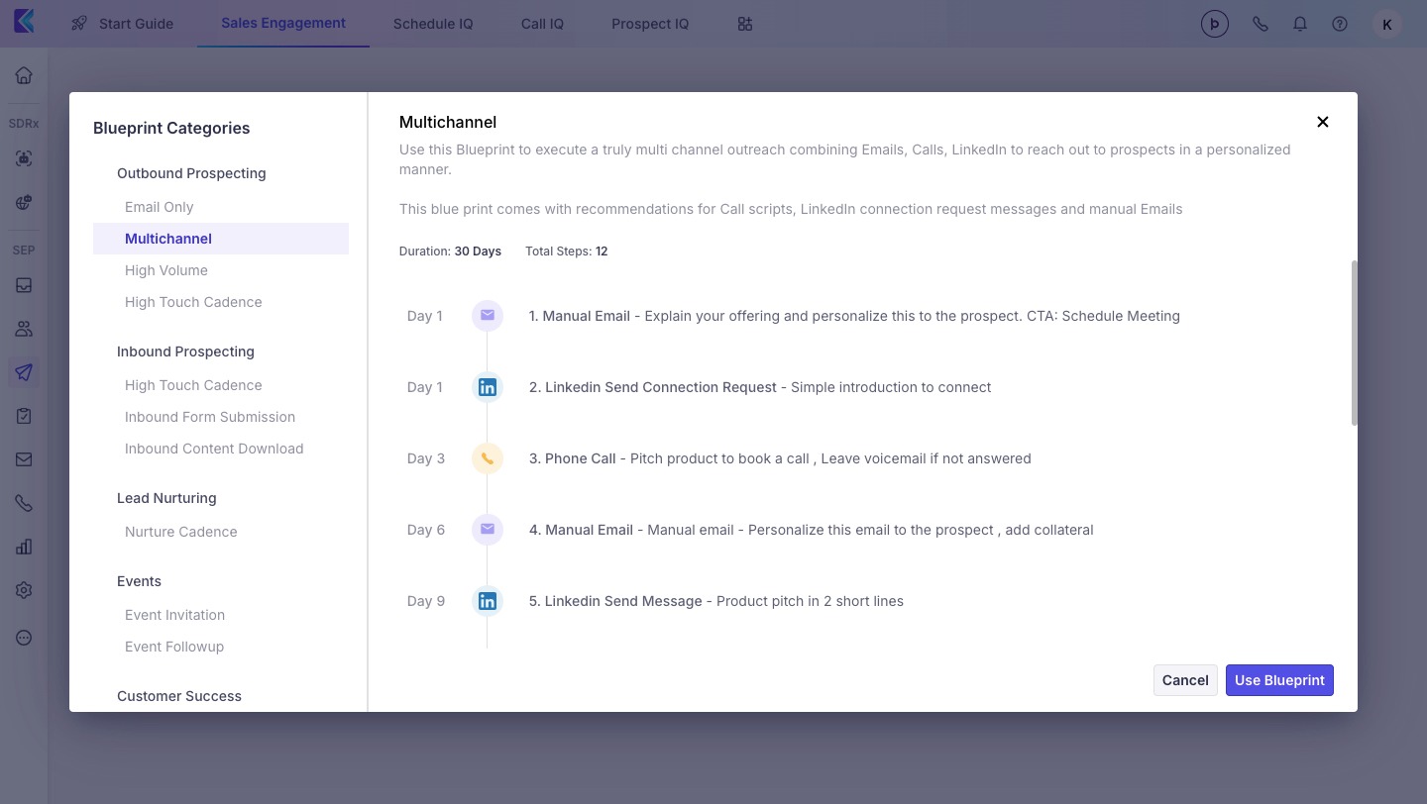Viewport: 1427px width, 804px height.
Task: Click the Cancel button
Action: [1185, 680]
